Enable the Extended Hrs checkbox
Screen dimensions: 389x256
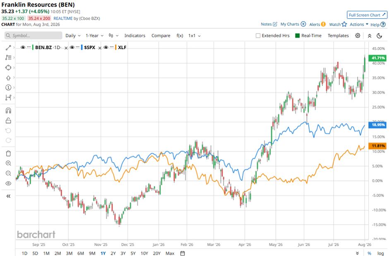click(x=258, y=36)
